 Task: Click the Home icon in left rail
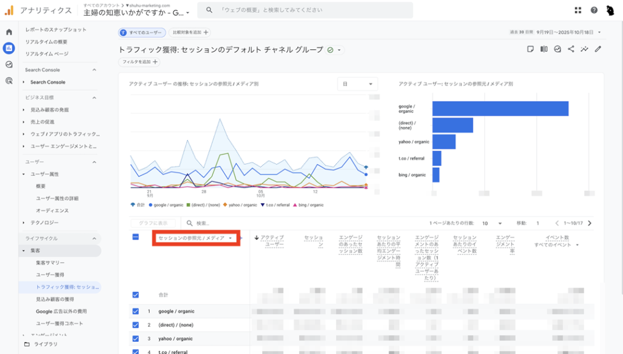(9, 32)
